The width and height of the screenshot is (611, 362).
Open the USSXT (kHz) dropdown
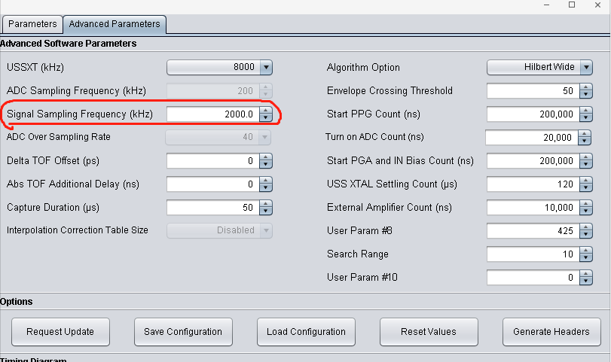[x=265, y=68]
